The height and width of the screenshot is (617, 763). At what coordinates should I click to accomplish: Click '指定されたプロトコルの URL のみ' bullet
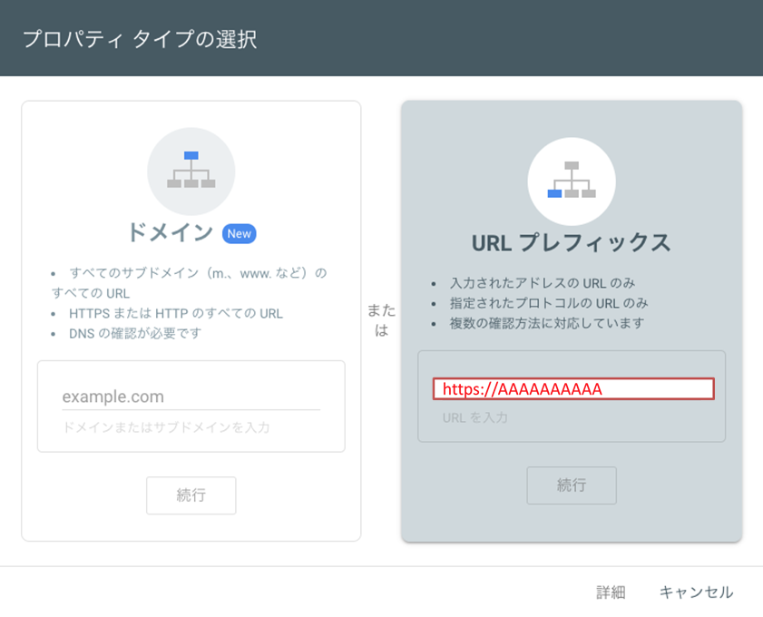click(x=549, y=303)
